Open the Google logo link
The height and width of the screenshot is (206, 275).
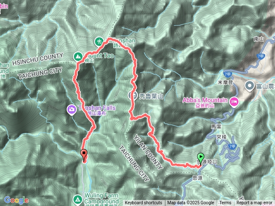tap(16, 200)
